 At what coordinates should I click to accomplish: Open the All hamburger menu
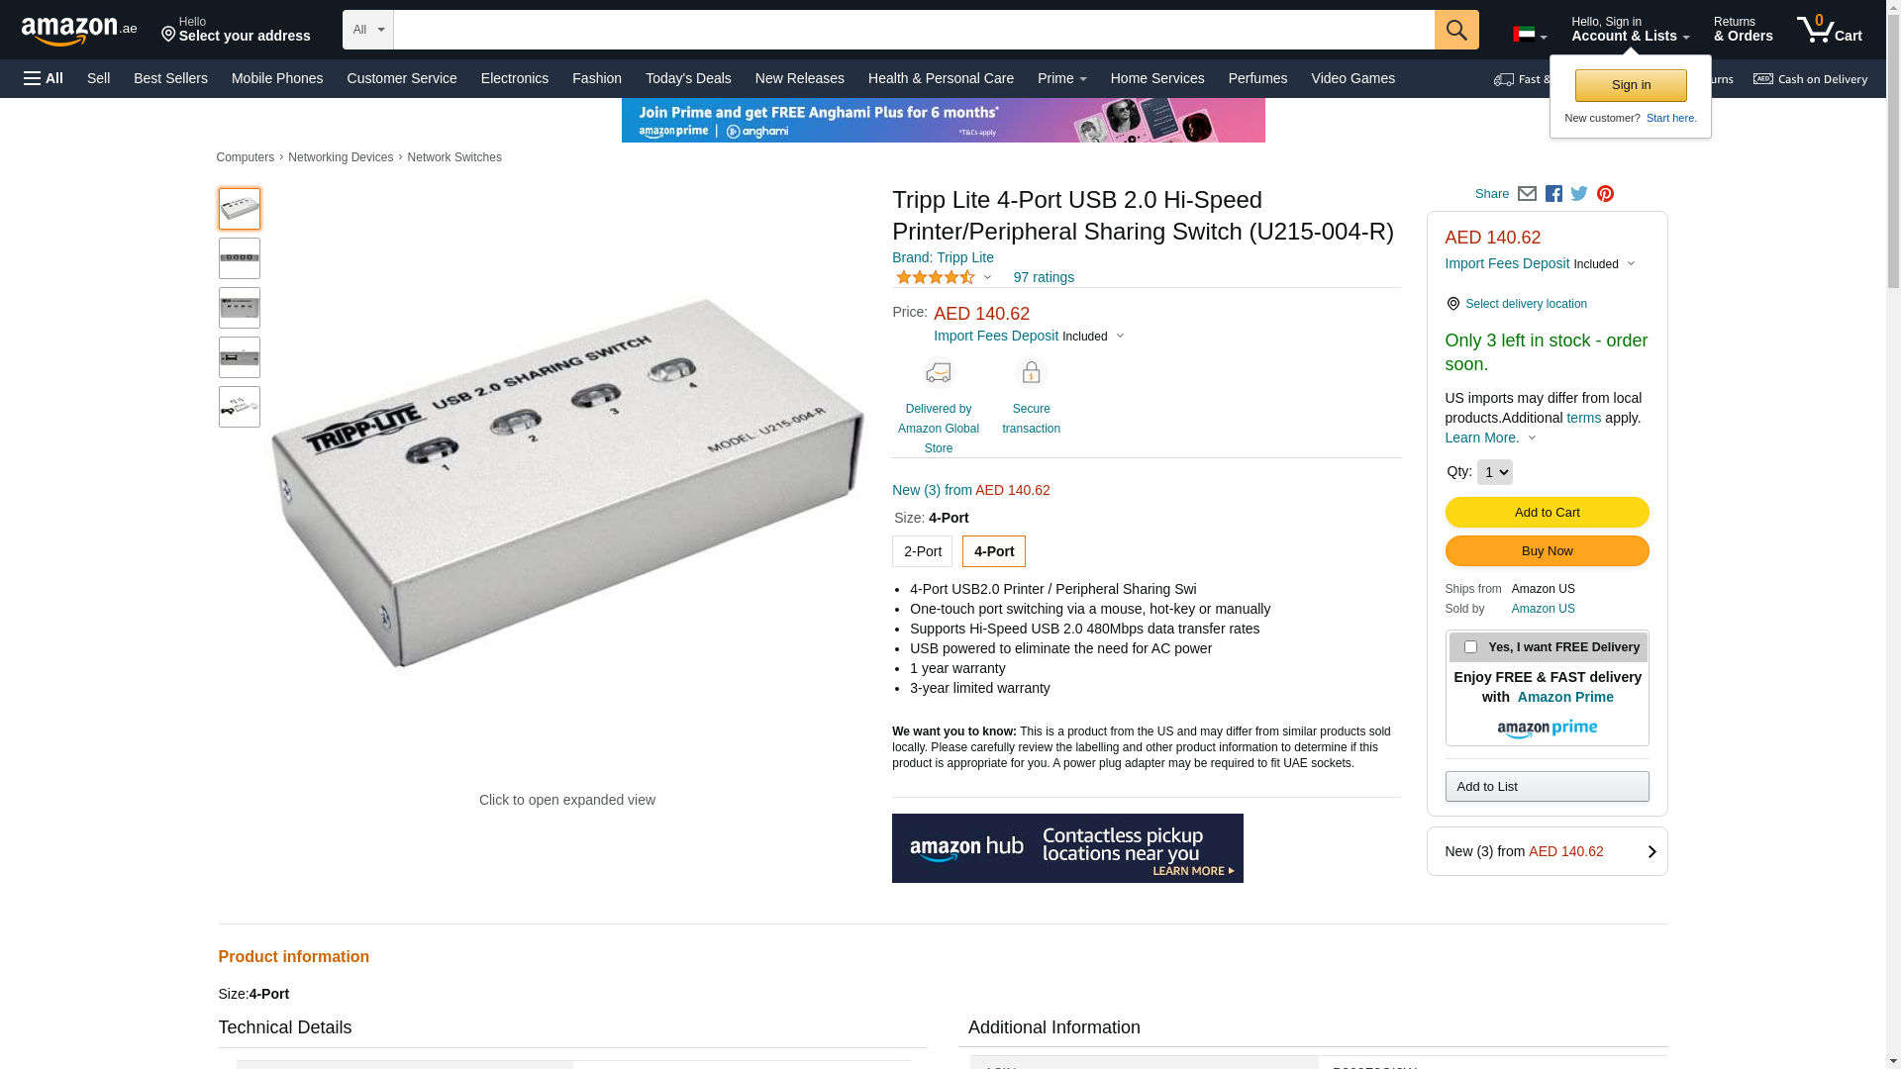pyautogui.click(x=44, y=78)
